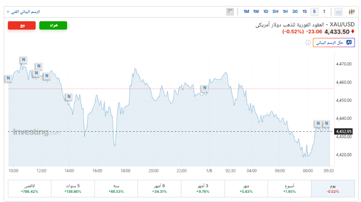Open the news marker near 1/8 date
The width and height of the screenshot is (361, 202).
[x=205, y=88]
